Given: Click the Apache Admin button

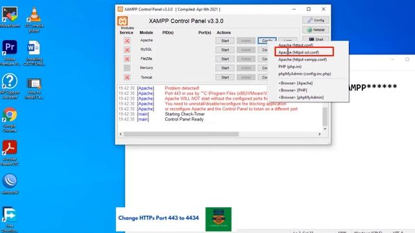Looking at the screenshot, I should click(246, 41).
